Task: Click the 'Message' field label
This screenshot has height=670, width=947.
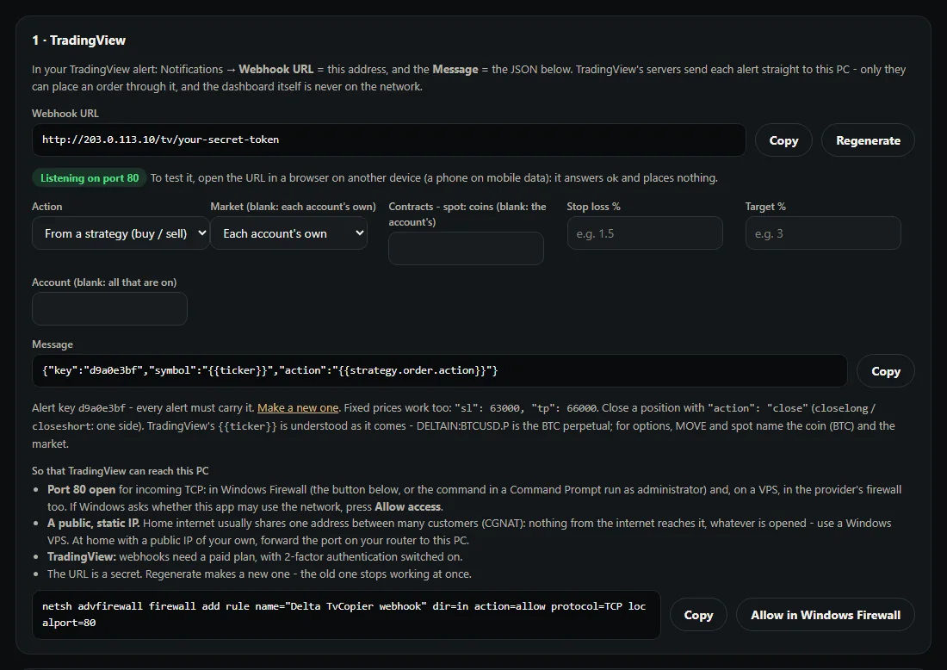Action: (x=53, y=344)
